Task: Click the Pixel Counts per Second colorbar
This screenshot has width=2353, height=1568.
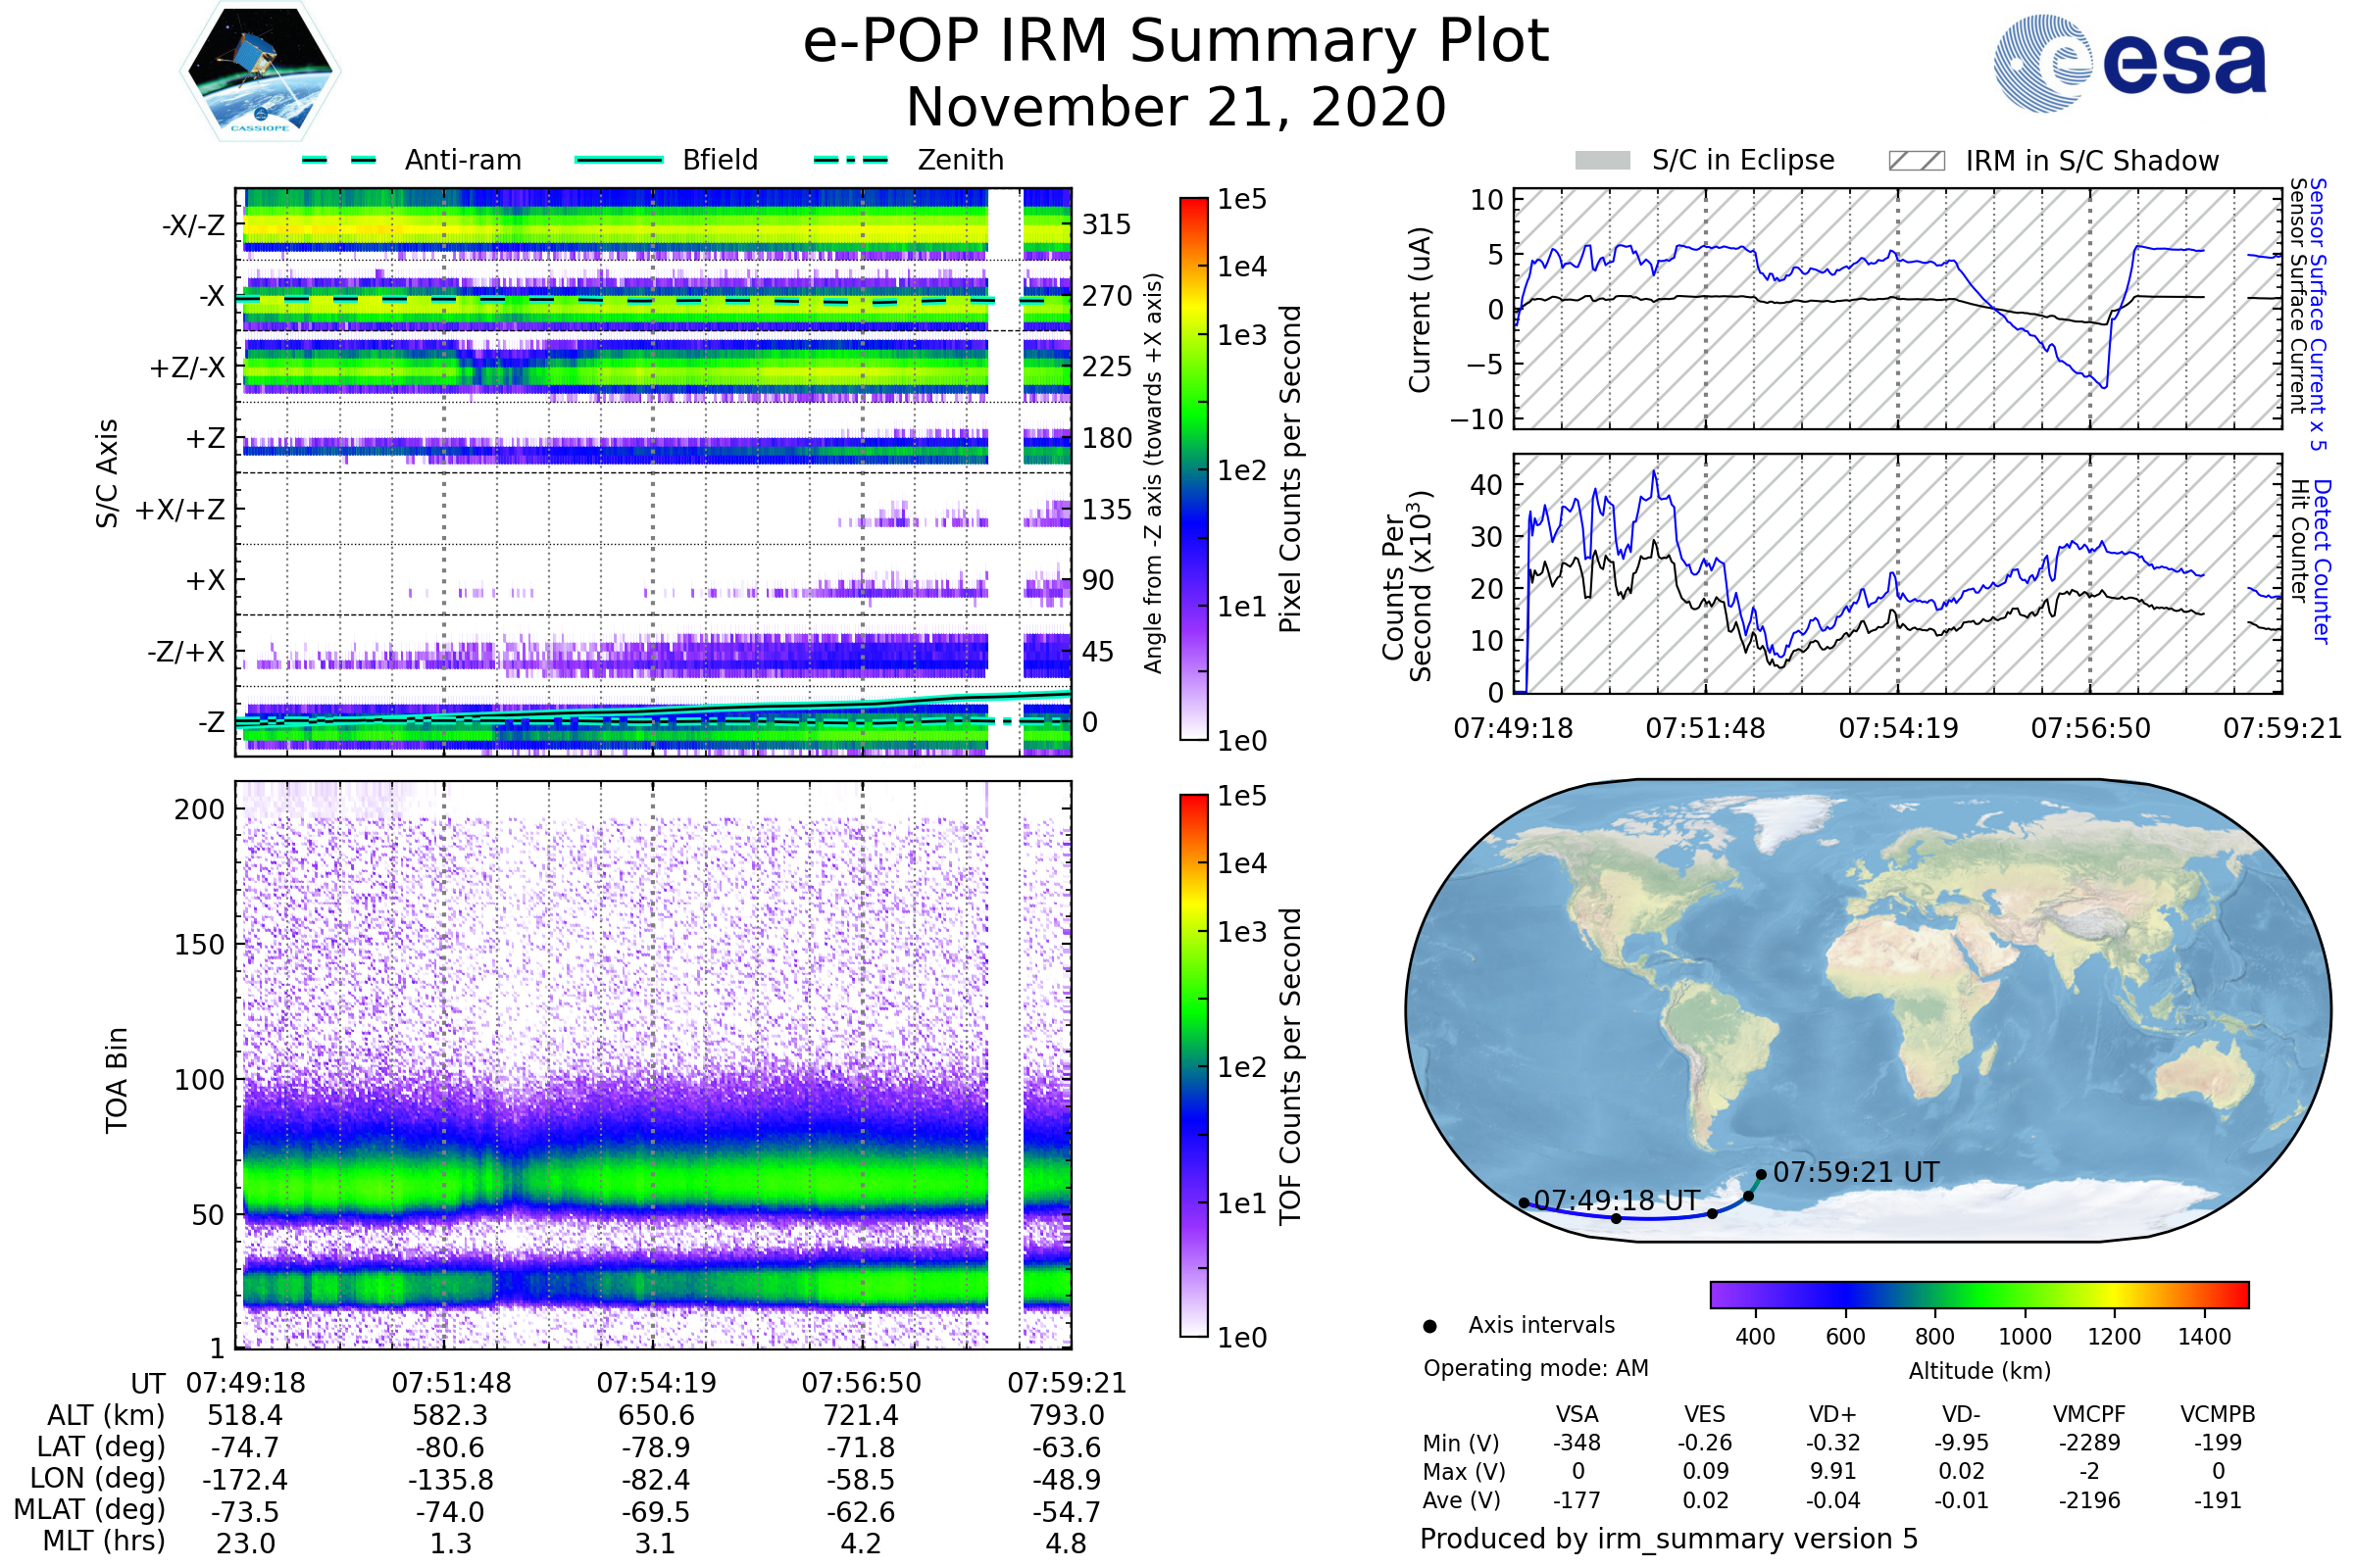Action: pyautogui.click(x=1193, y=469)
